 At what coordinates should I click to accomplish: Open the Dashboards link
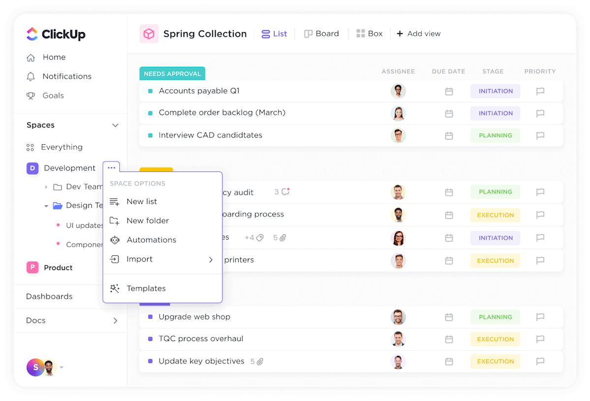coord(49,296)
